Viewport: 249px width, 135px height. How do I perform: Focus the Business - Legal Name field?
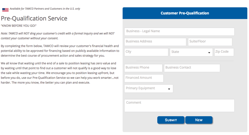[x=179, y=32]
